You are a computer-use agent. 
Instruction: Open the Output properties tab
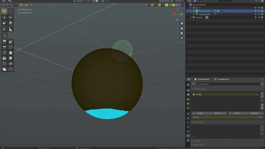point(188,95)
